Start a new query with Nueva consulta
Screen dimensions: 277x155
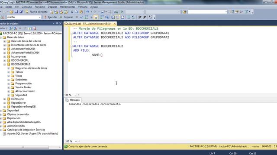pyautogui.click(x=36, y=12)
